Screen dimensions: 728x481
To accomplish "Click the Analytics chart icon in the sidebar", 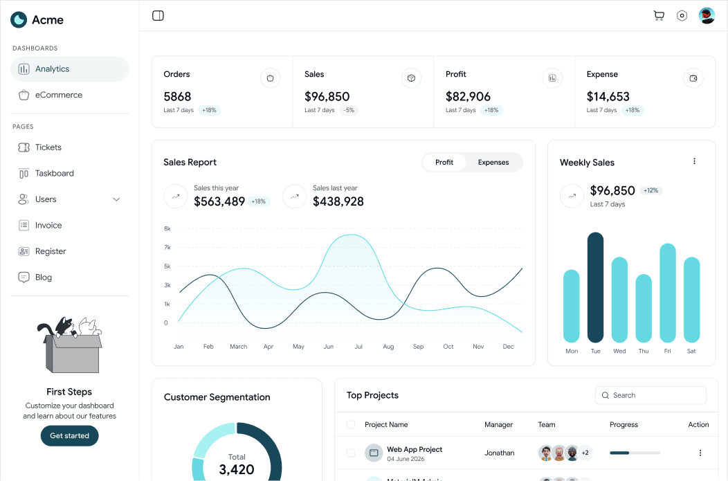I will pyautogui.click(x=24, y=69).
